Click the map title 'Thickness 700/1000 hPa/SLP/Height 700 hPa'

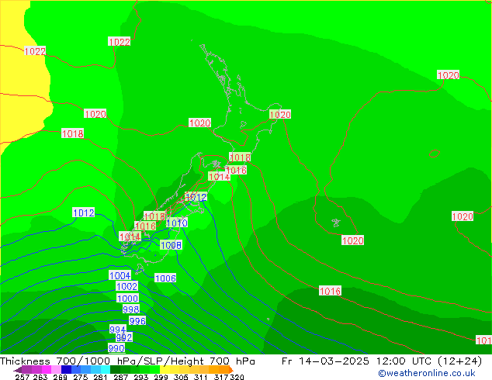[x=127, y=361]
